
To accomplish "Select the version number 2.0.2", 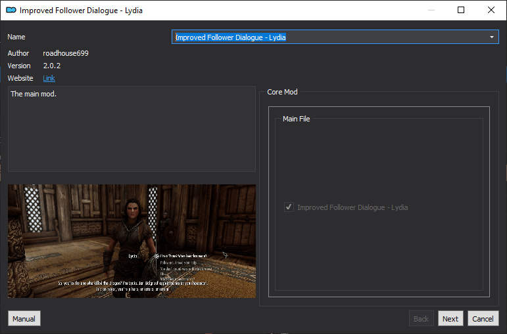I will coord(52,66).
